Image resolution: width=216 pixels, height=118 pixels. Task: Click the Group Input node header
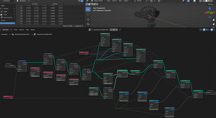tap(9, 64)
